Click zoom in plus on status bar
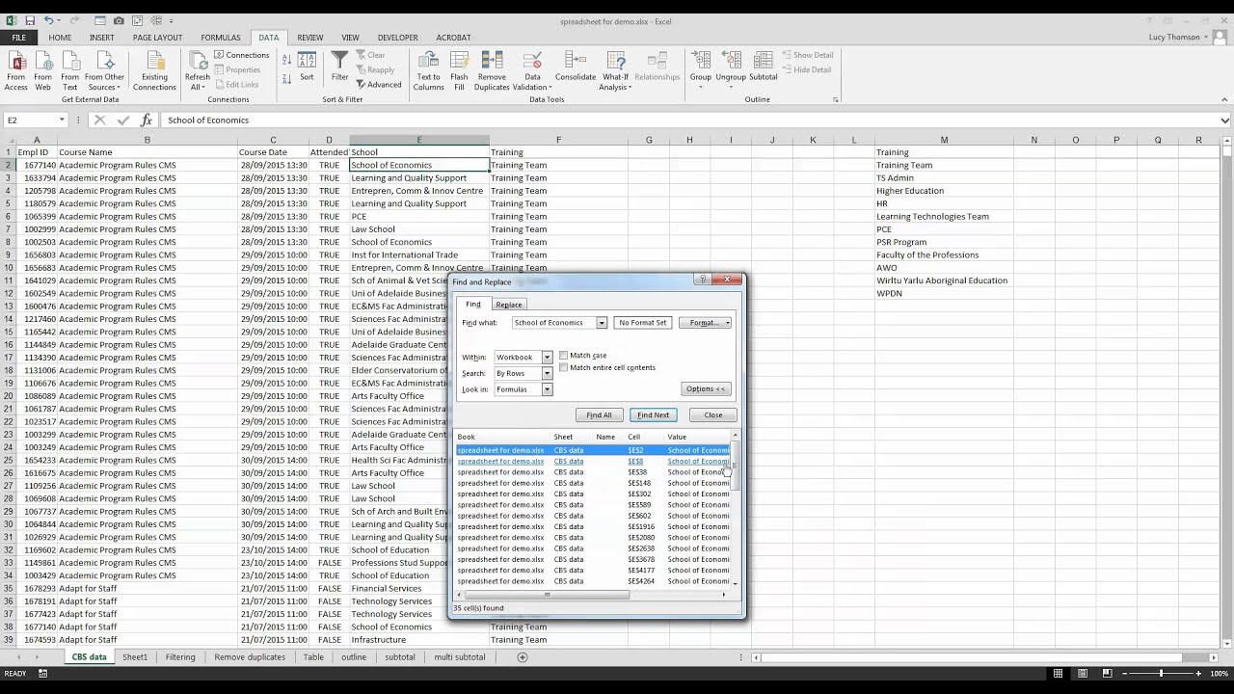 tap(1199, 674)
